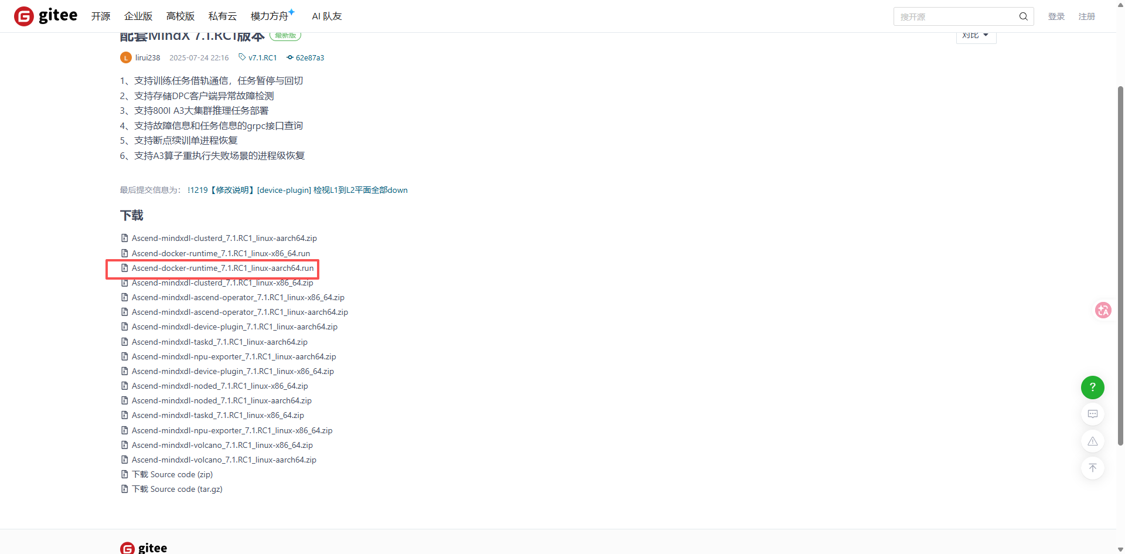Open the lirui238 author profile link
This screenshot has width=1125, height=554.
click(148, 57)
